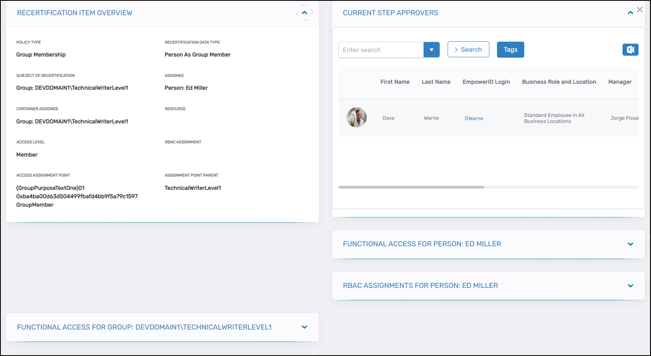Viewport: 651px width, 356px height.
Task: Collapse the Current Step Approvers section
Action: (630, 13)
